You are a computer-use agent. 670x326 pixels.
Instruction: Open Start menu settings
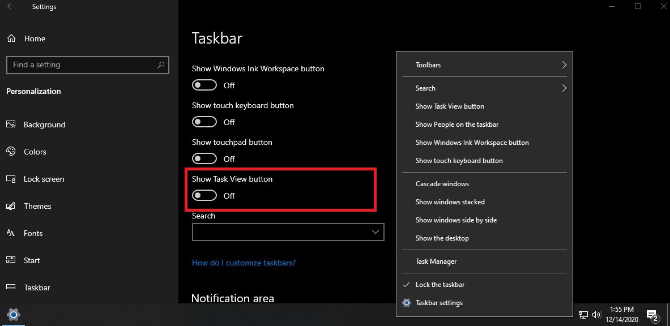coord(23,260)
